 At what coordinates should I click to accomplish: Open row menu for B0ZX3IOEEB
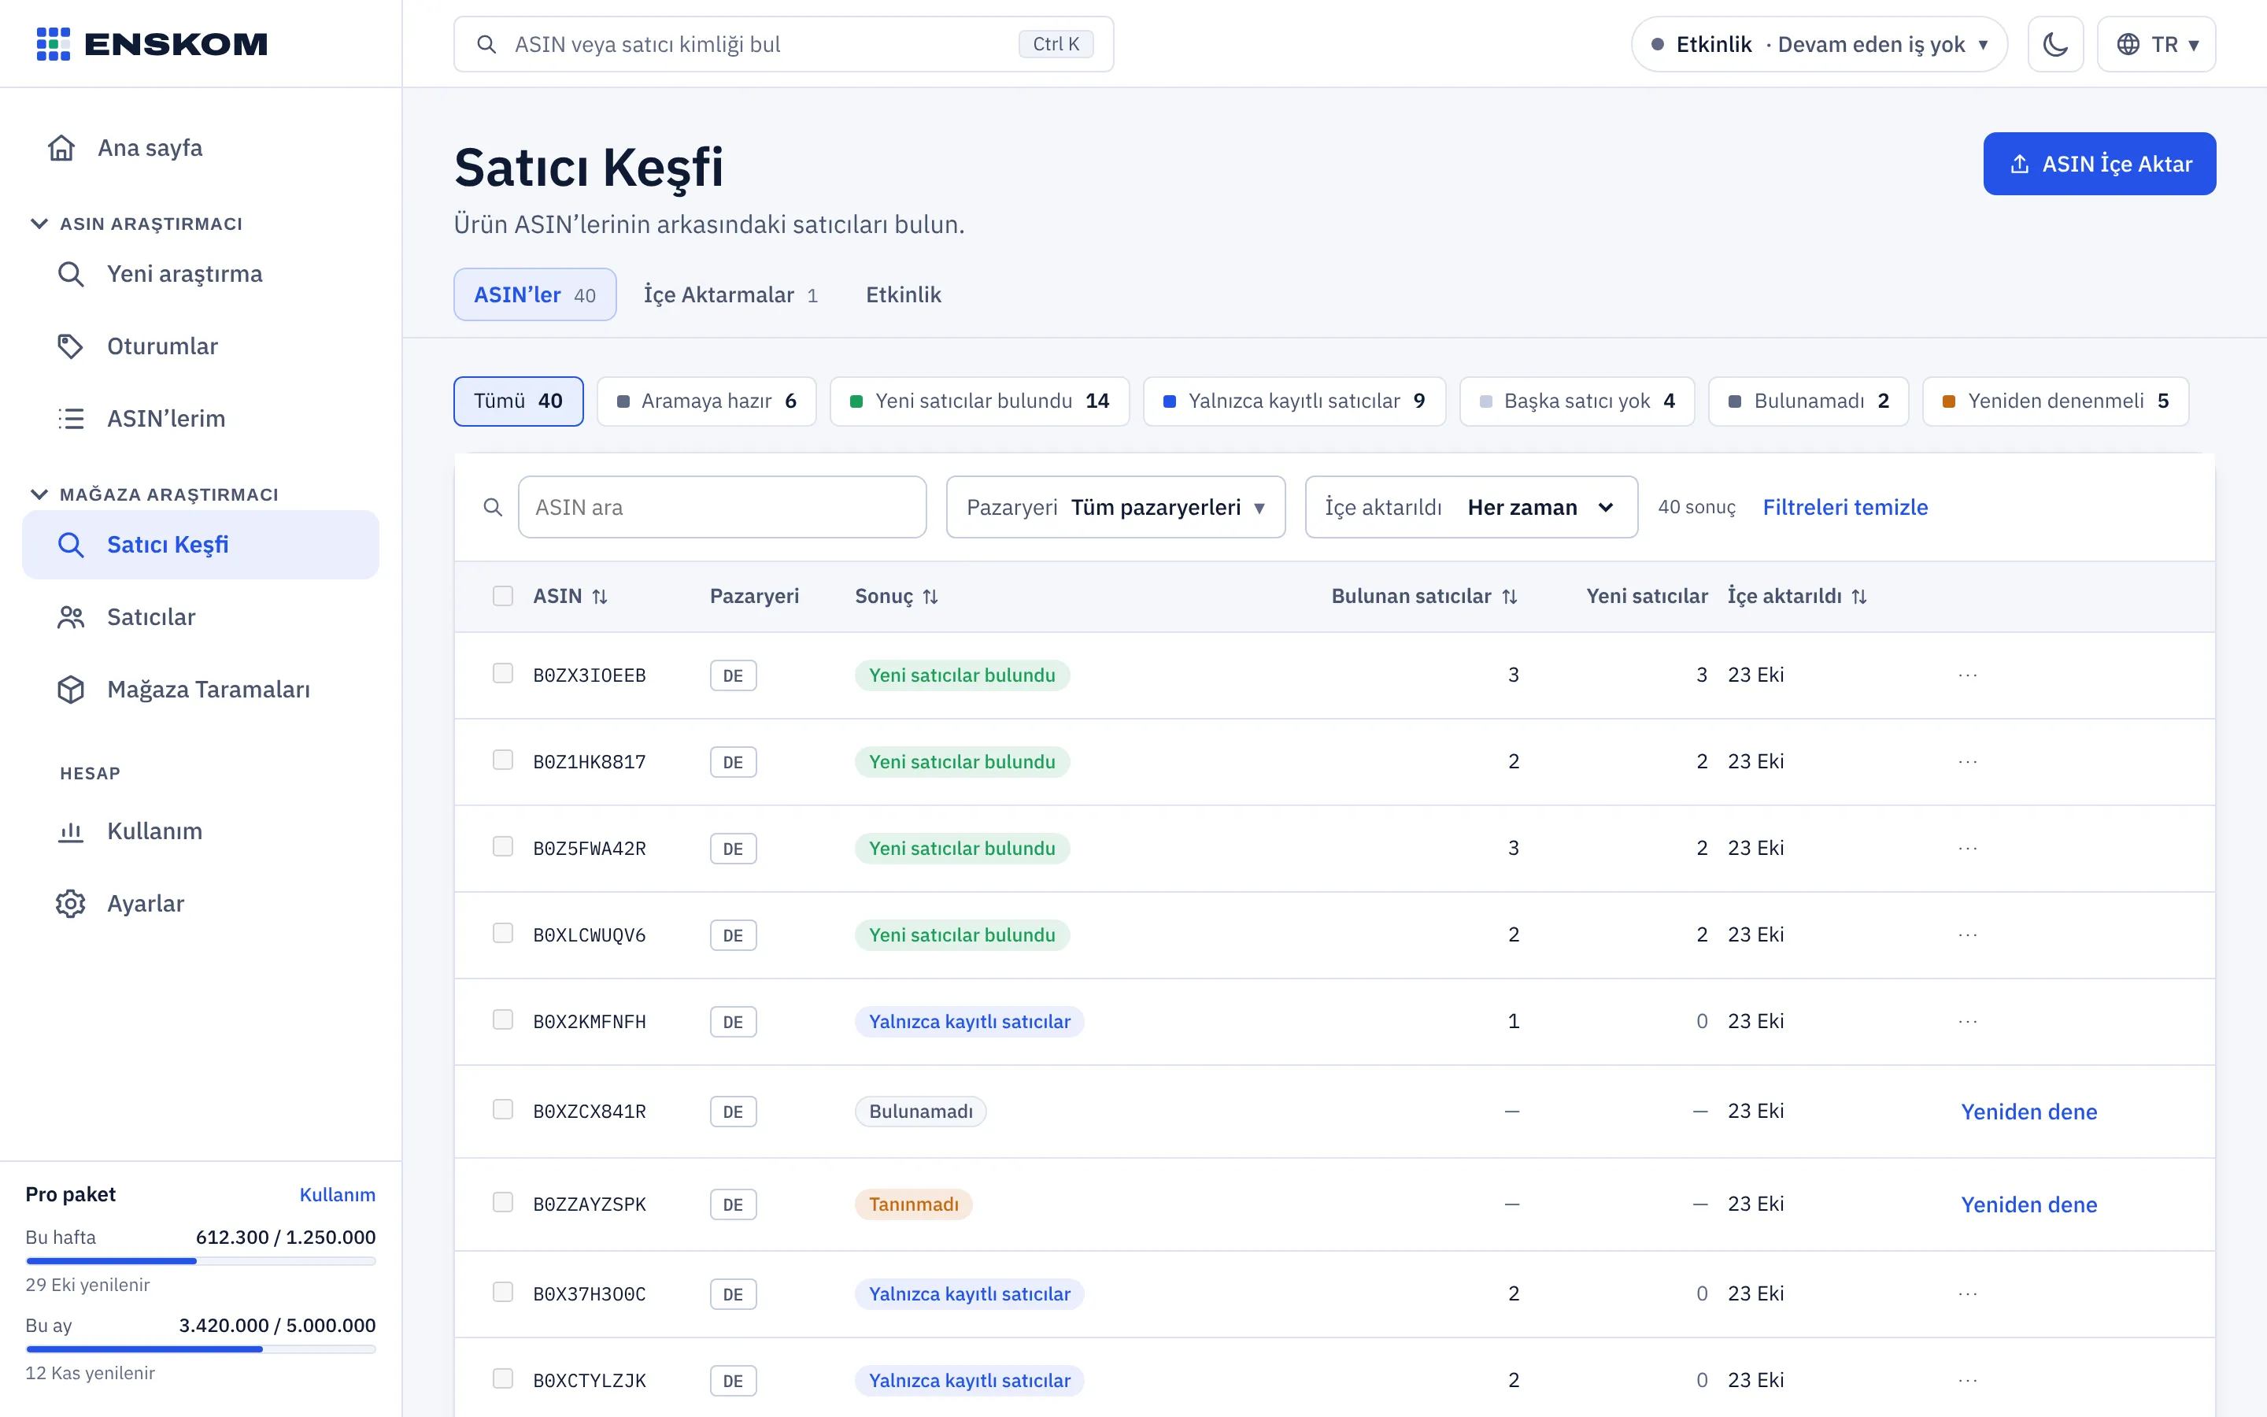(x=1967, y=675)
